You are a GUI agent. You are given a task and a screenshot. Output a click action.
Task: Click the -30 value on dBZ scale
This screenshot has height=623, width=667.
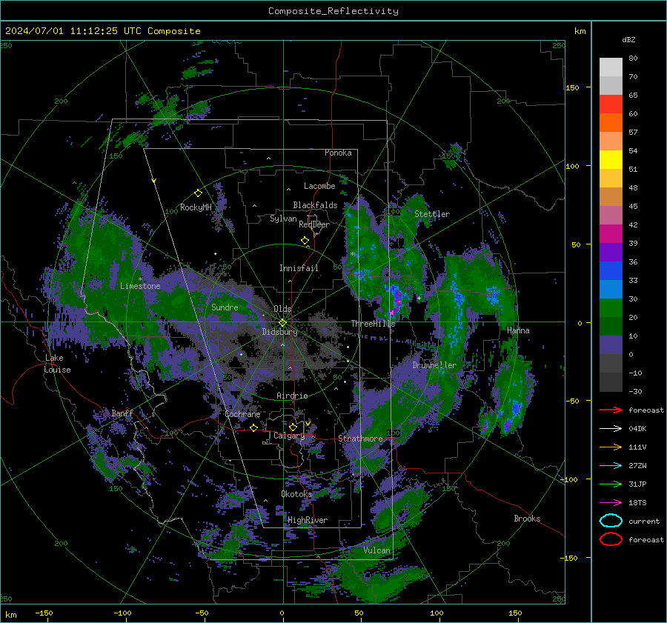[x=636, y=391]
